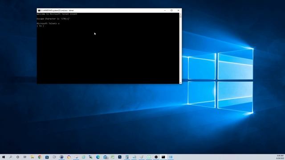
Task: Open Photoshop from the taskbar
Action: (x=120, y=157)
